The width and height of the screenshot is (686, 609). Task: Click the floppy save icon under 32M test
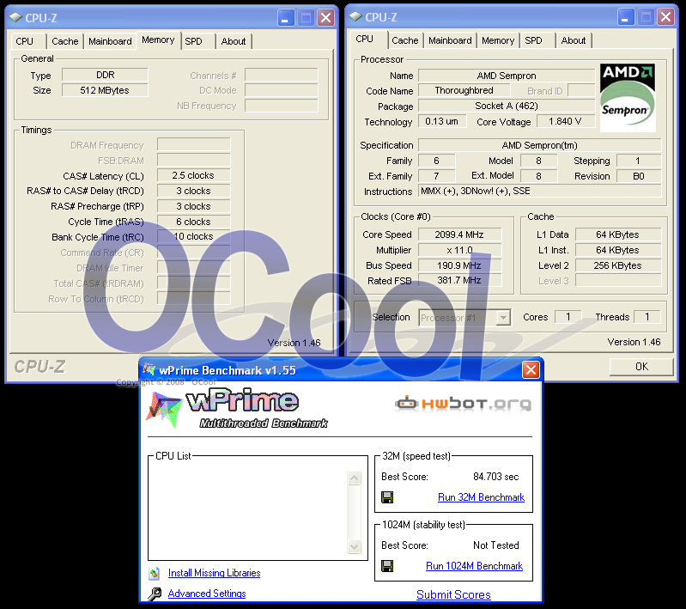387,497
